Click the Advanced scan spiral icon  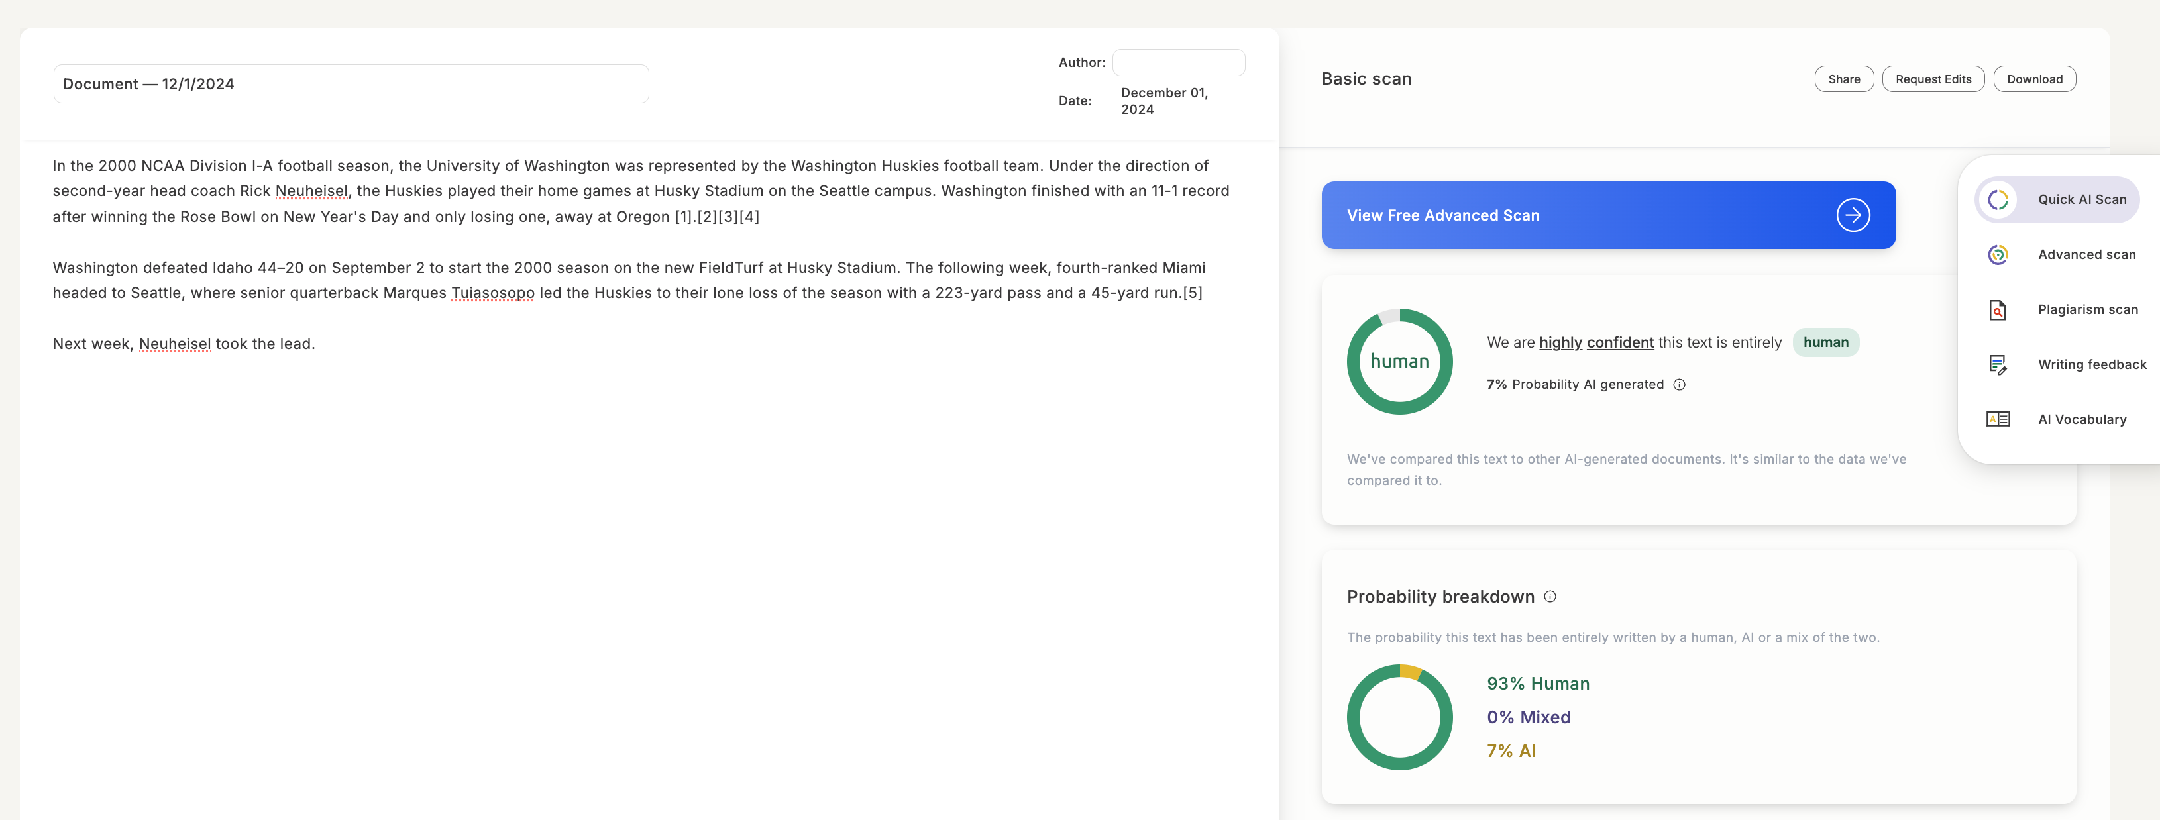pos(1997,254)
